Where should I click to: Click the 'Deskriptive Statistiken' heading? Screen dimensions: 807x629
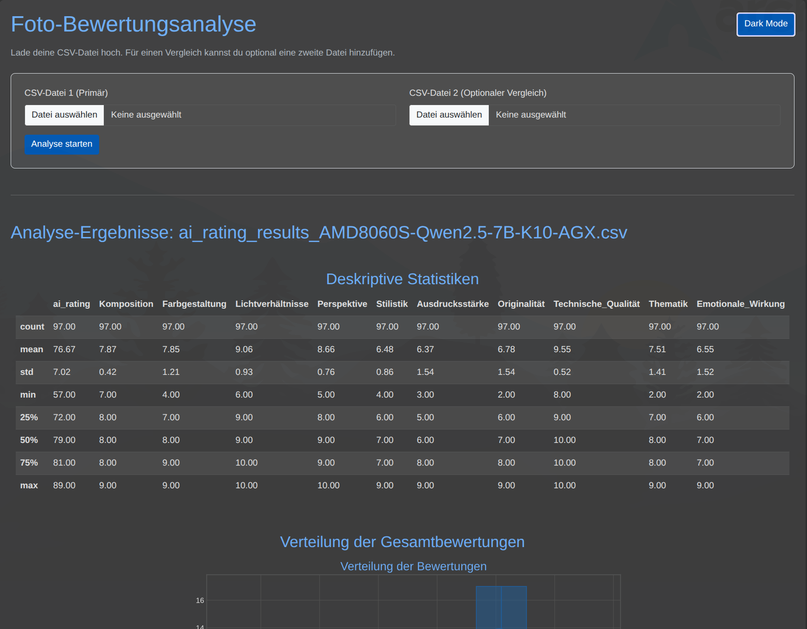click(x=402, y=279)
